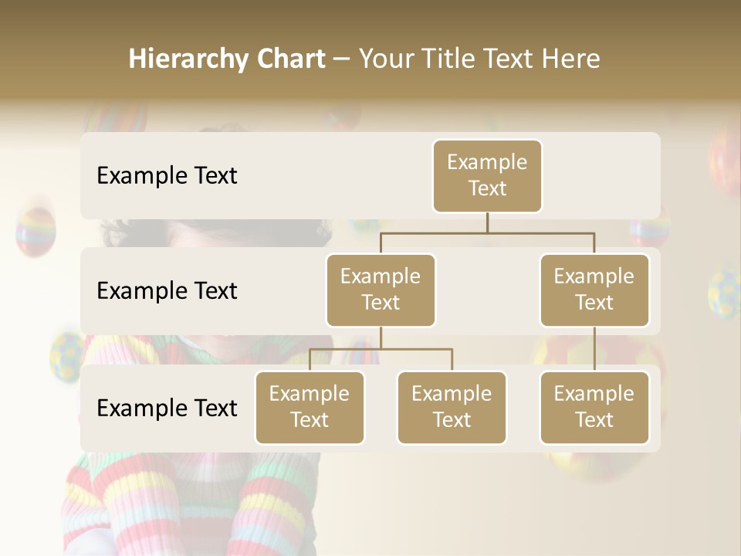Click the dotted ball at the slide's right edge
Viewport: 741px width, 556px height.
coord(726,292)
